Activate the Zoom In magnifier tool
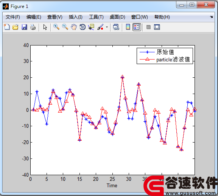Screen dimensions: 218x196 click(56, 27)
